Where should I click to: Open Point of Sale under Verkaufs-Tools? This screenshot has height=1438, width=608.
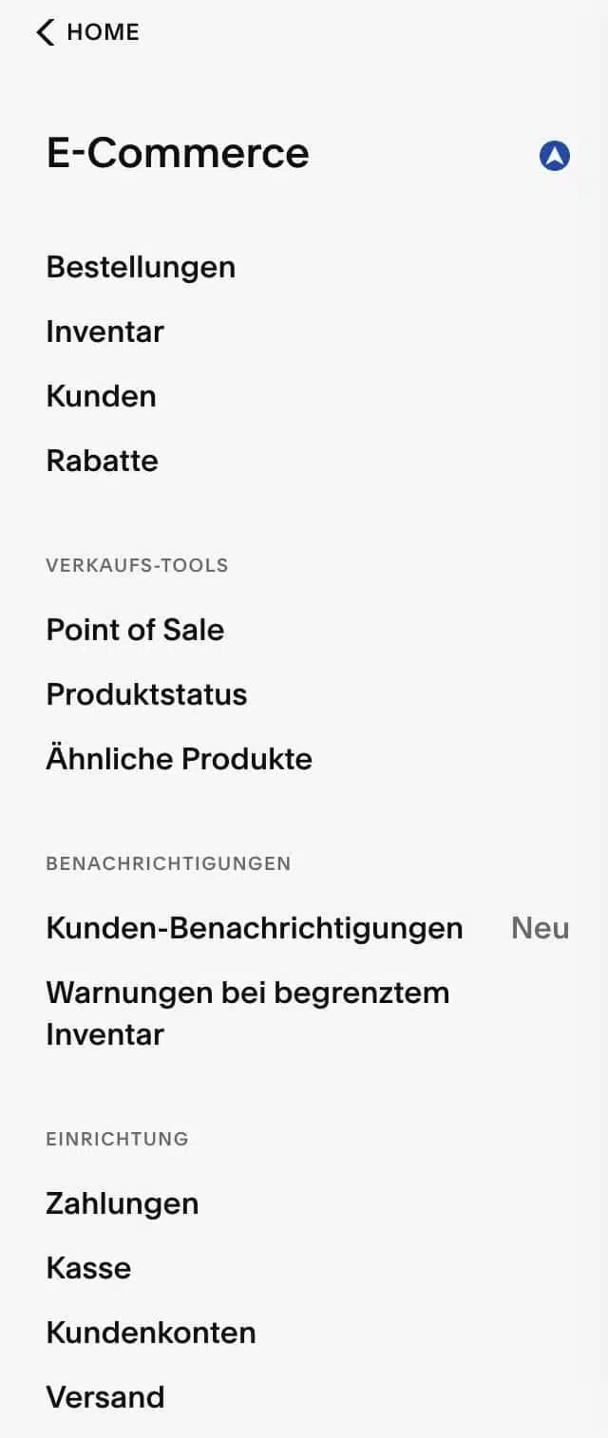135,630
